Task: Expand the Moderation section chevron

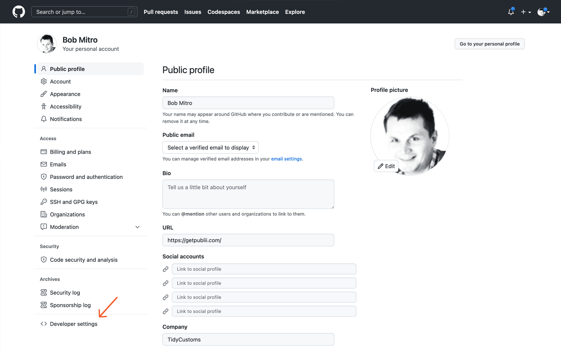Action: click(137, 227)
